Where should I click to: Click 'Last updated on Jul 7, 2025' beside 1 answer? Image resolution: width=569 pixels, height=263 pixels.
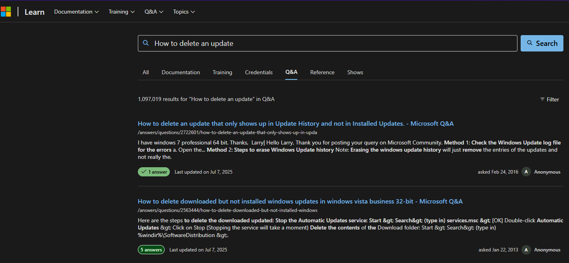tap(203, 172)
